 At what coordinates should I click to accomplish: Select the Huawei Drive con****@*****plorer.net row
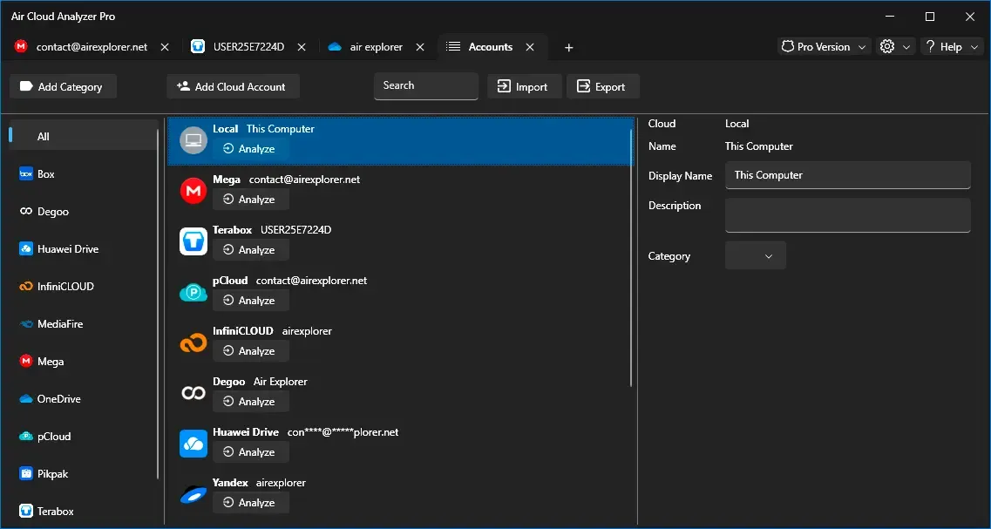[x=400, y=444]
